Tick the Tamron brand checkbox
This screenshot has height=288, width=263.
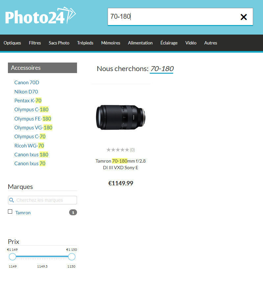(10, 212)
